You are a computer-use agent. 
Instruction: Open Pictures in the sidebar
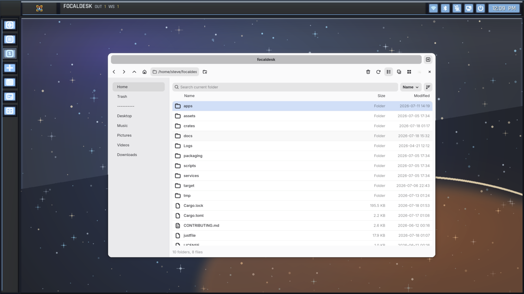click(139, 135)
